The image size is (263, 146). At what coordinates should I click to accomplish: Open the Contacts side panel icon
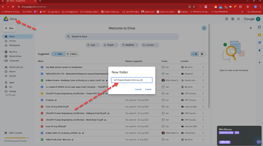point(259,50)
